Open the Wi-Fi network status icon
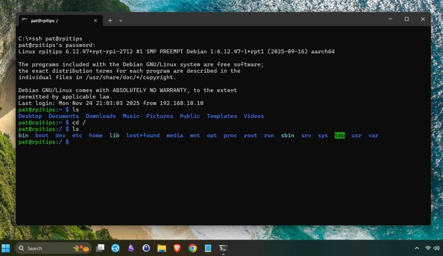The width and height of the screenshot is (443, 256). tap(428, 248)
